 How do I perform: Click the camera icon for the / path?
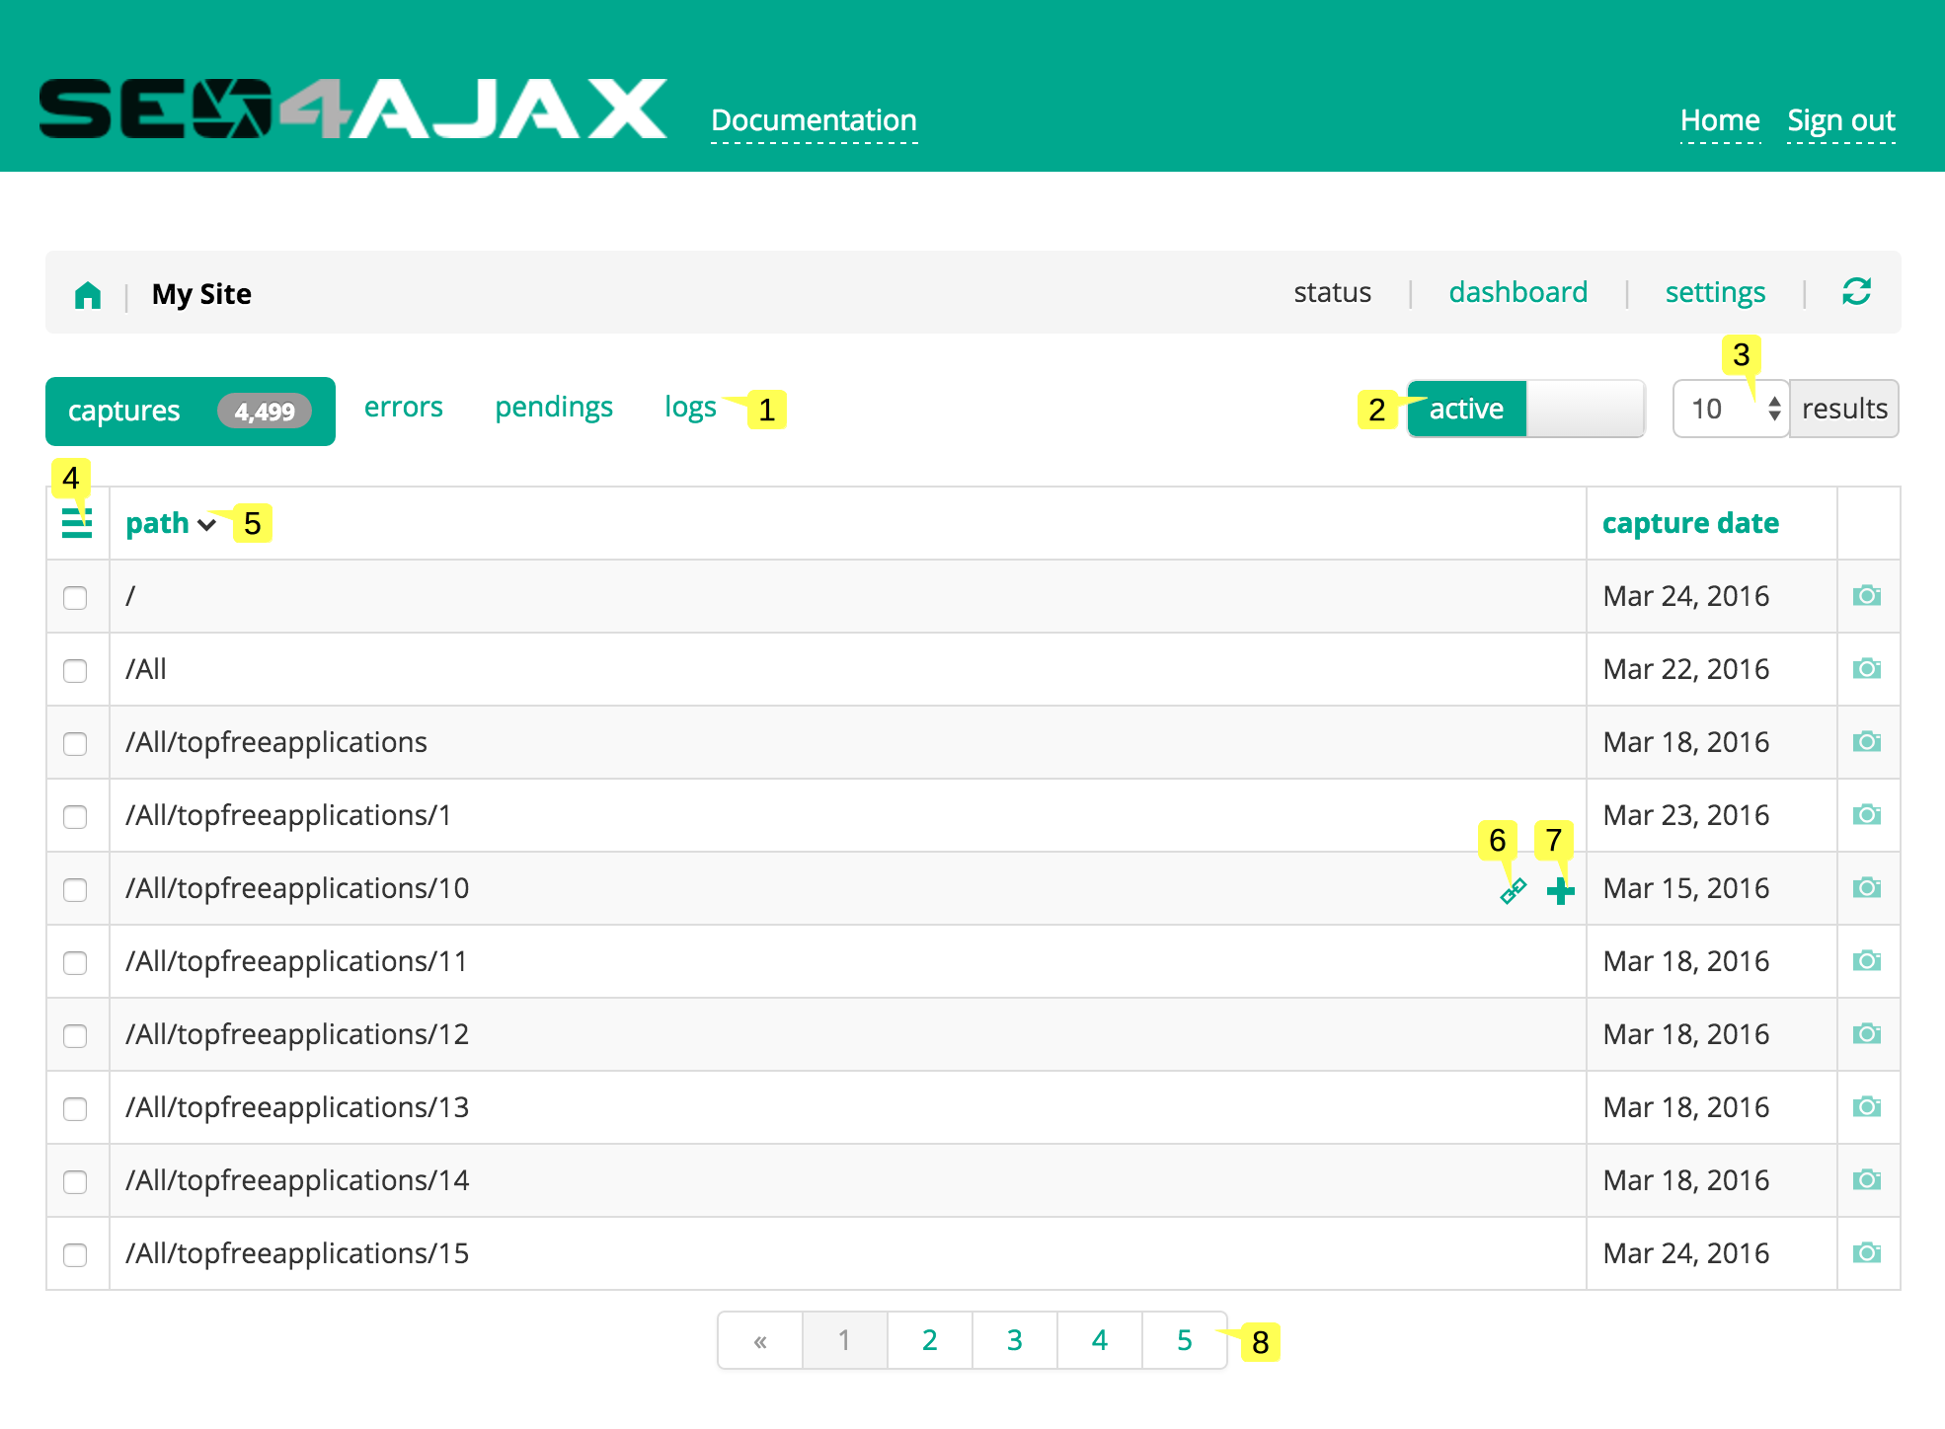[1867, 596]
